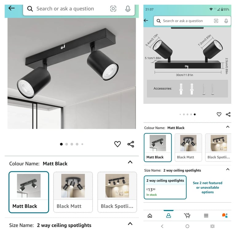Open Rufus assistant icon in bottom bar
Screen dimensions: 236x236
point(225,215)
